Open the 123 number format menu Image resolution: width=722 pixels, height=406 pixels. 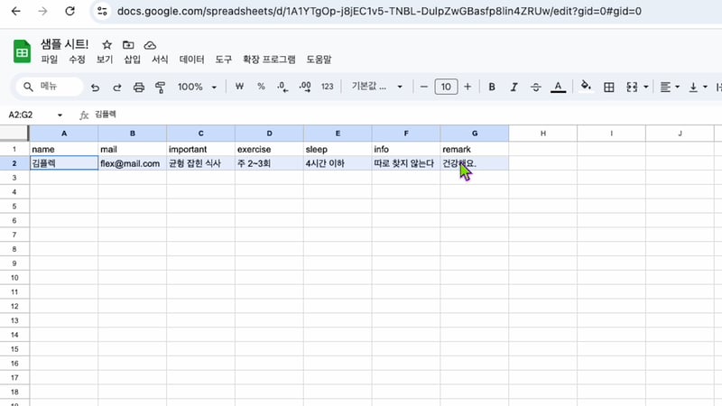click(327, 87)
